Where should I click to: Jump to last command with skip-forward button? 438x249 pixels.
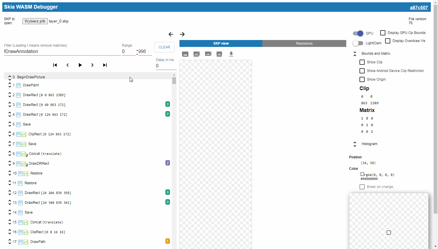tap(105, 65)
